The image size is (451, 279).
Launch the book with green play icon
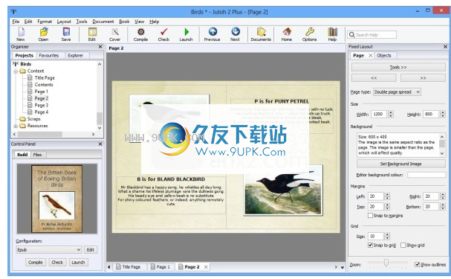[186, 32]
